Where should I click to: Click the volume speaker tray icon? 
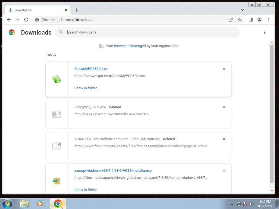coord(251,204)
